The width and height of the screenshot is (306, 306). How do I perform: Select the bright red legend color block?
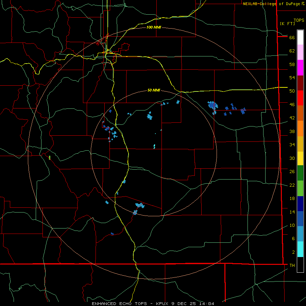click(x=300, y=98)
